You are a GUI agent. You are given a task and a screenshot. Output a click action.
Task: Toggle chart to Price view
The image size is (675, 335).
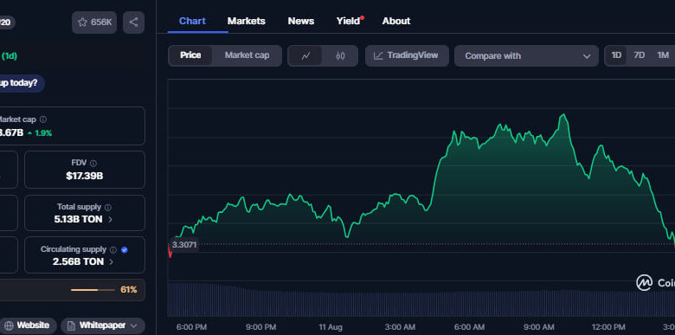pyautogui.click(x=190, y=55)
